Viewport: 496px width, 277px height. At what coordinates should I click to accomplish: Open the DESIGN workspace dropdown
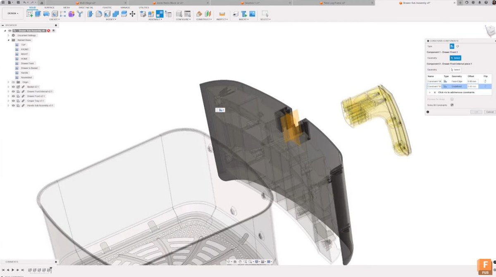pos(12,13)
